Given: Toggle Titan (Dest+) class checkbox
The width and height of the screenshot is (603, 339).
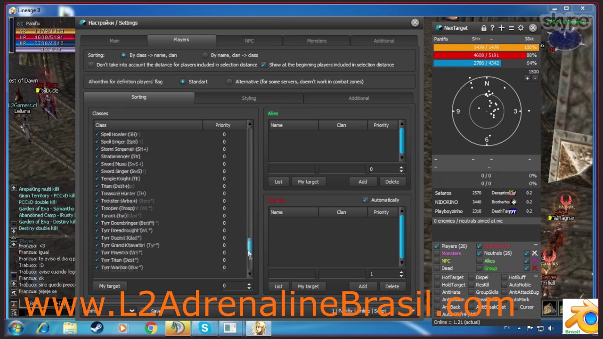Looking at the screenshot, I should 97,186.
